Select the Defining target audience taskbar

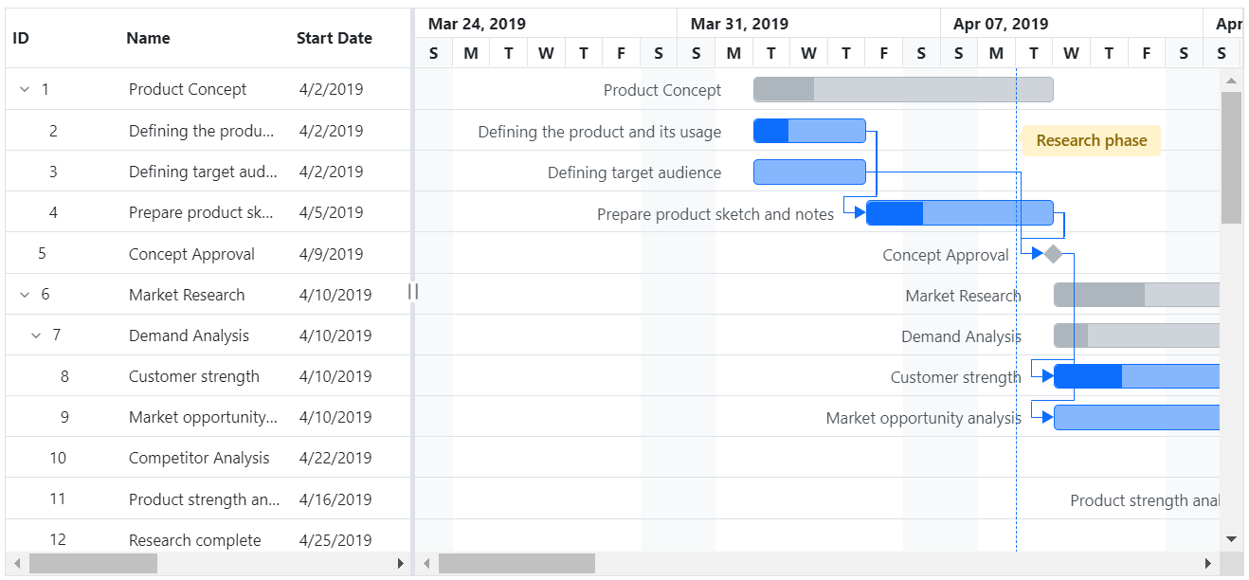pos(809,172)
